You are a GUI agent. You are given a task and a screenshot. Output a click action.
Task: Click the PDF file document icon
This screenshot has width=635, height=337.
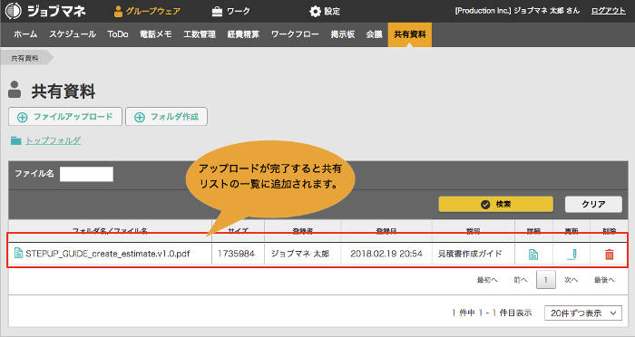click(x=19, y=254)
